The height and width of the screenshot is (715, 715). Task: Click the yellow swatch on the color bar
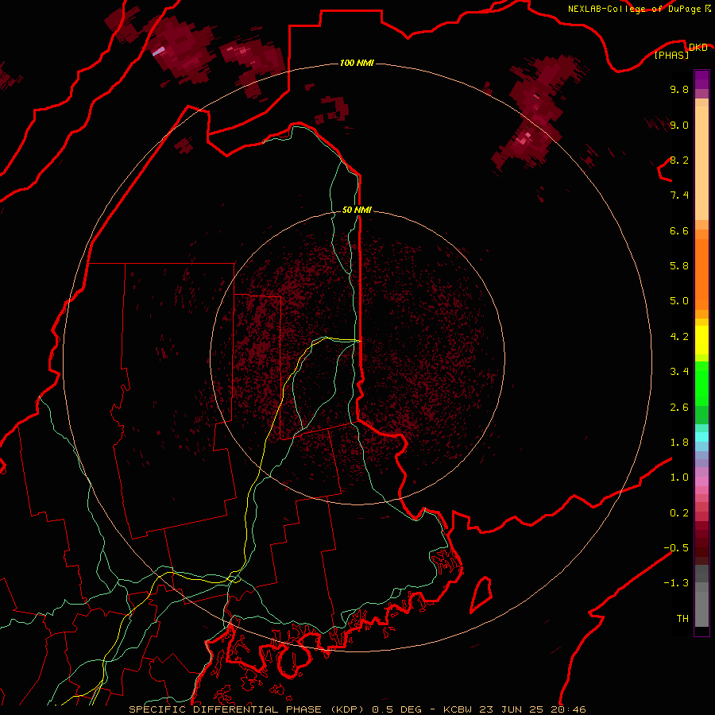tap(701, 340)
